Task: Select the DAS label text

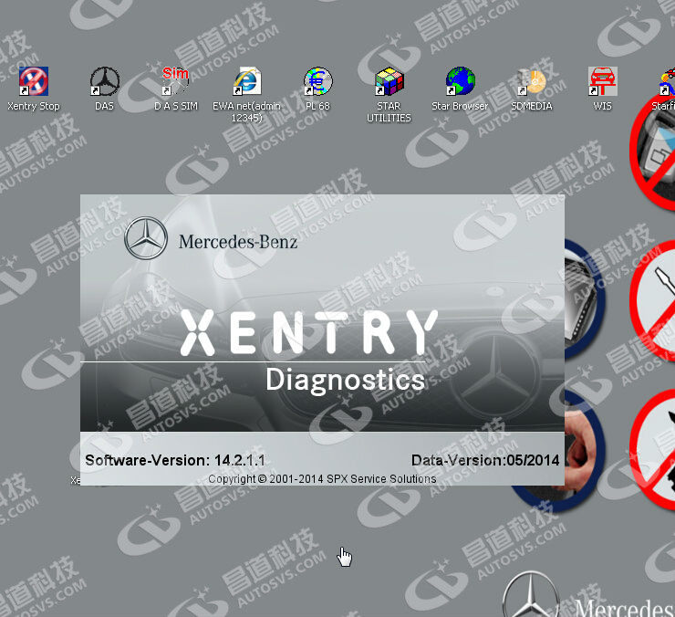Action: 104,106
